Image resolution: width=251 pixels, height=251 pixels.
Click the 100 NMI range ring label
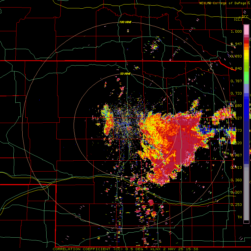[x=125, y=22]
